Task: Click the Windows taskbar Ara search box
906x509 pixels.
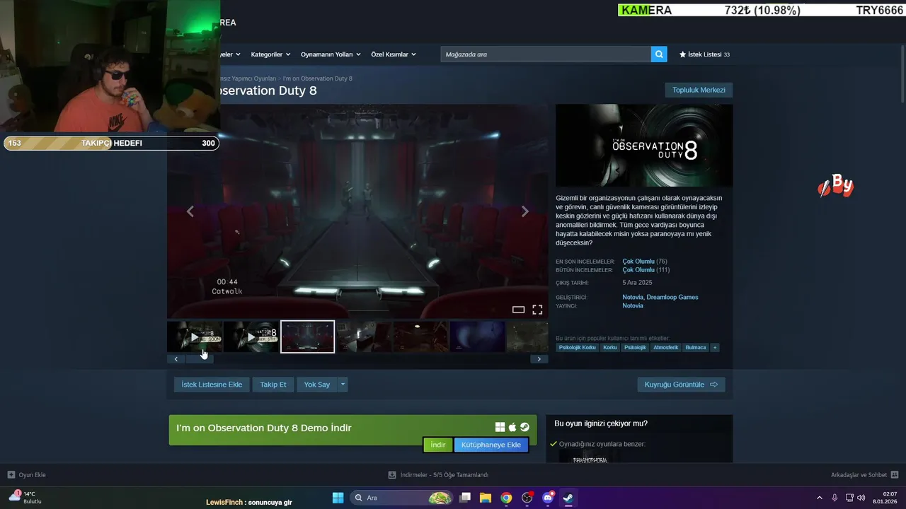Action: pos(402,498)
